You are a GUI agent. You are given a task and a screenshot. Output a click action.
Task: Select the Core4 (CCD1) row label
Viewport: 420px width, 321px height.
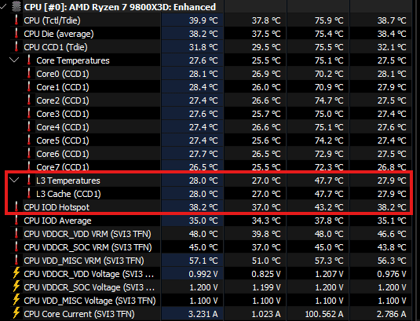(63, 127)
